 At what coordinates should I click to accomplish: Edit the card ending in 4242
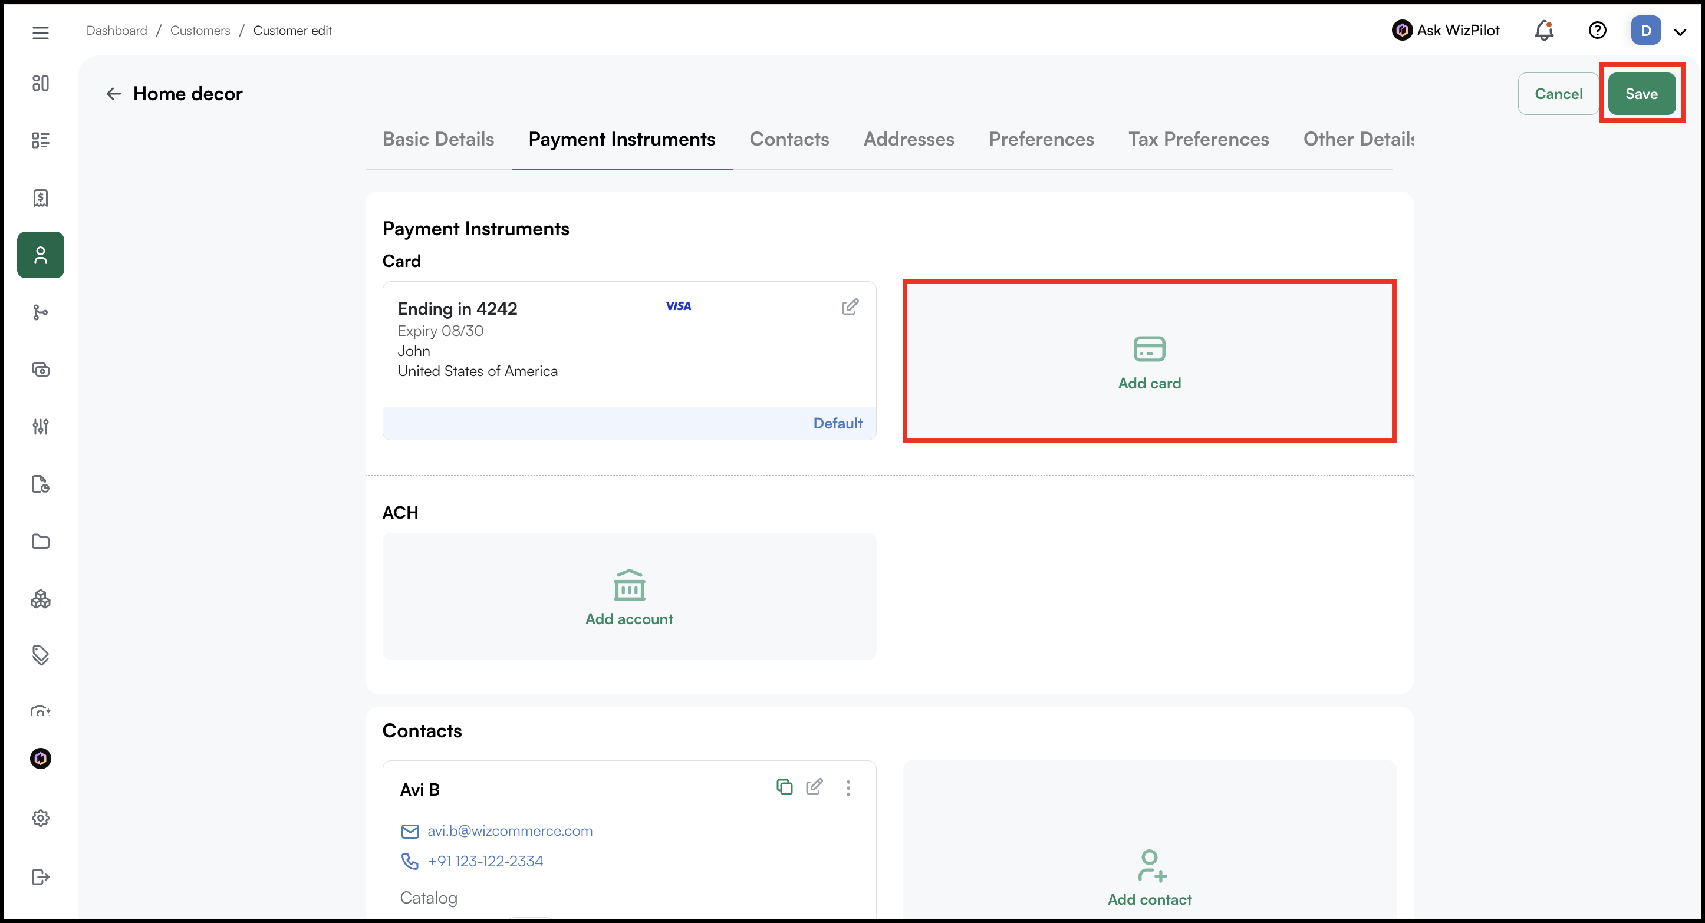(850, 307)
